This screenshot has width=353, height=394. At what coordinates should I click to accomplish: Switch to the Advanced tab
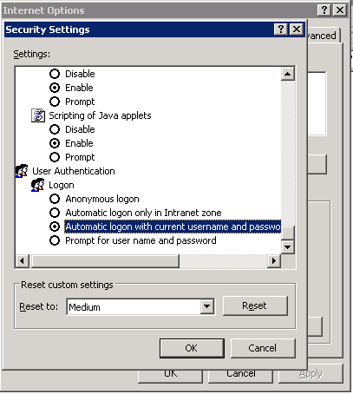[324, 36]
